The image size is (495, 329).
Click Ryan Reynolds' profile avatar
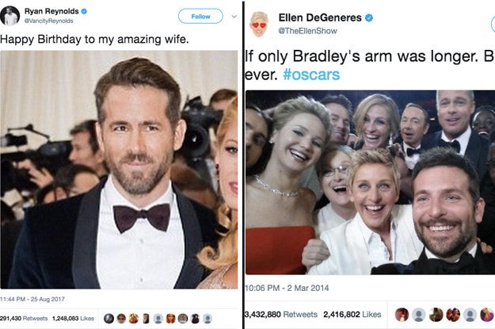click(x=10, y=16)
